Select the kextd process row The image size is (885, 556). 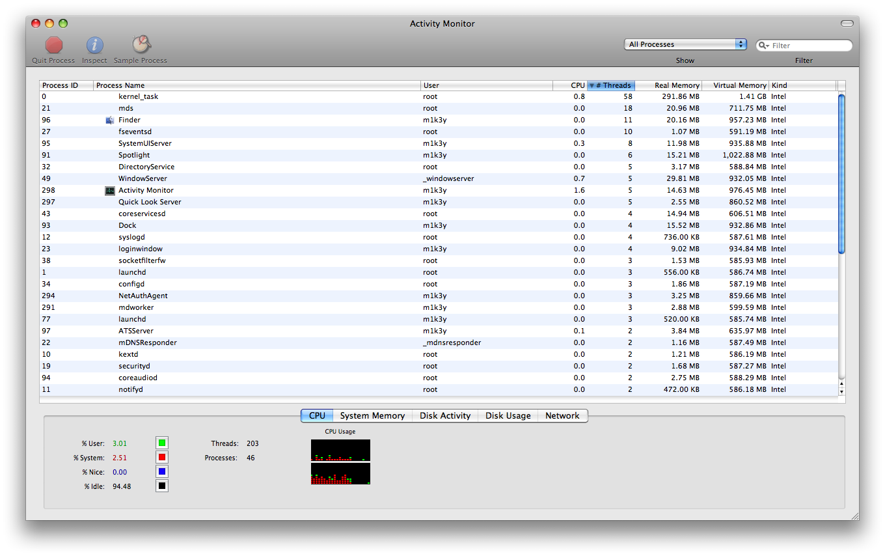click(x=439, y=354)
